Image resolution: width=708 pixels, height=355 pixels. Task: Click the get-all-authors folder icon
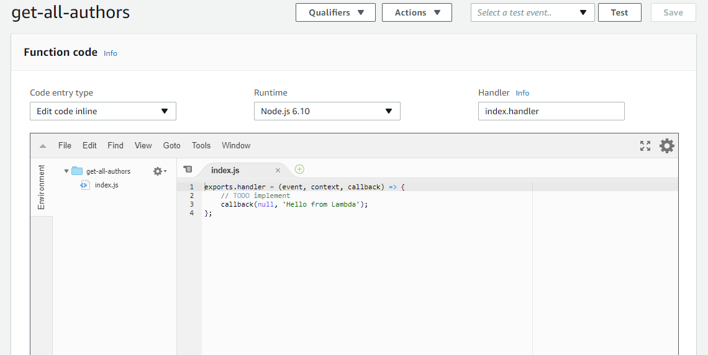click(x=77, y=171)
